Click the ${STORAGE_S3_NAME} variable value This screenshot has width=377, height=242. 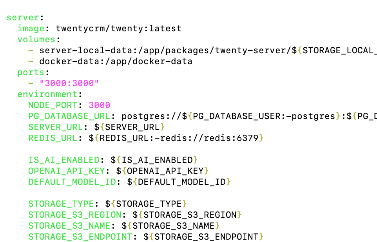click(170, 226)
